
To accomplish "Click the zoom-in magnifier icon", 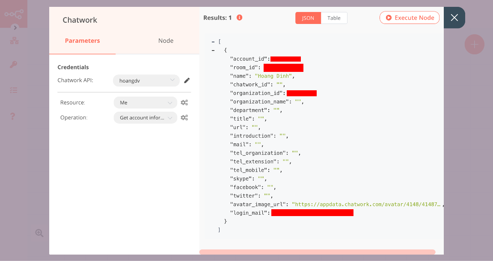I will pos(39,233).
